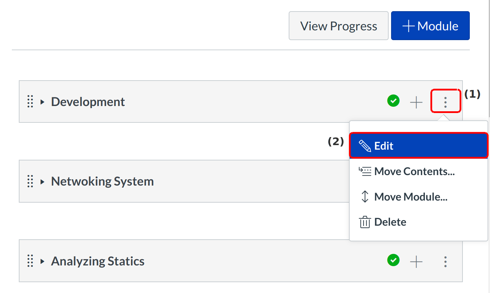Click the +Module button
The image size is (490, 293).
[430, 26]
